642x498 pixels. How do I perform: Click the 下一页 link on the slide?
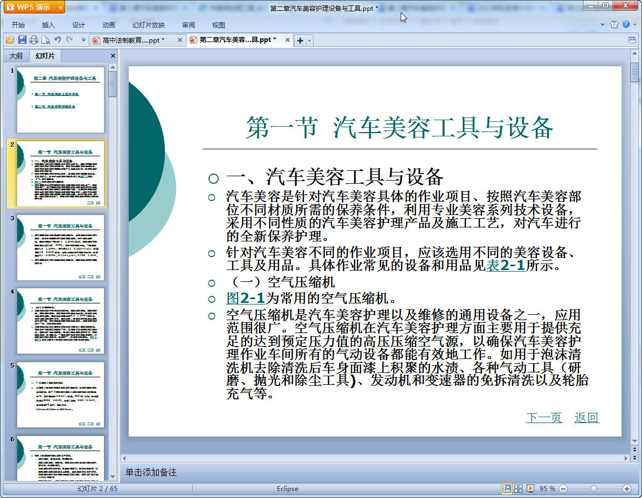click(543, 418)
